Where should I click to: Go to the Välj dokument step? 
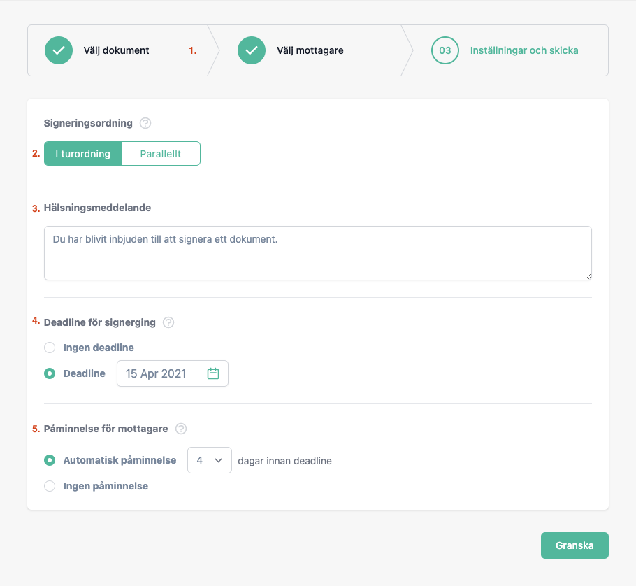tap(117, 50)
